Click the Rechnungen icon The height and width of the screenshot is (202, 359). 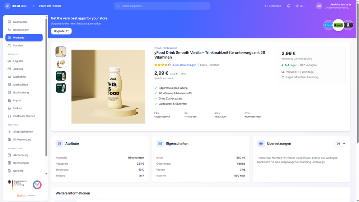click(x=9, y=163)
